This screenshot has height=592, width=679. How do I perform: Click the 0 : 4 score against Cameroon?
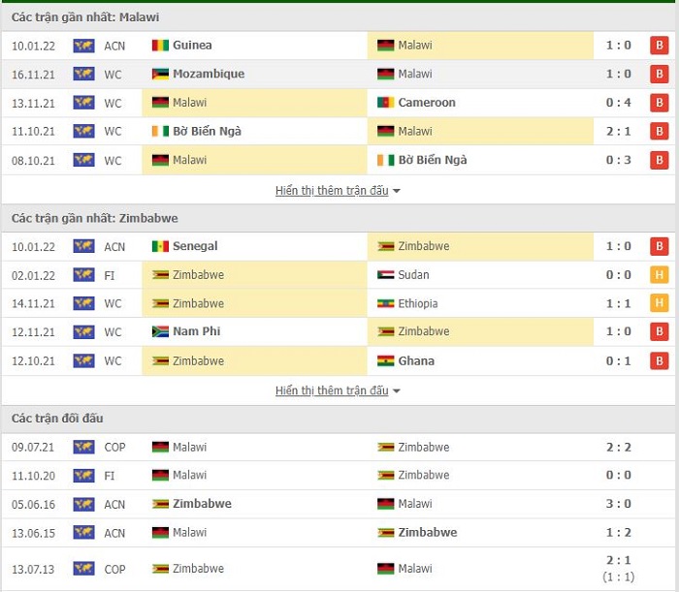pos(619,103)
